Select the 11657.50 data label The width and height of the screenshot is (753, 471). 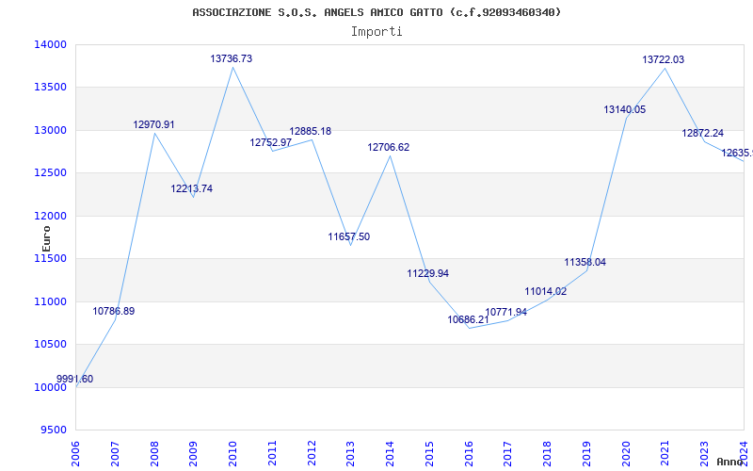[x=349, y=236]
